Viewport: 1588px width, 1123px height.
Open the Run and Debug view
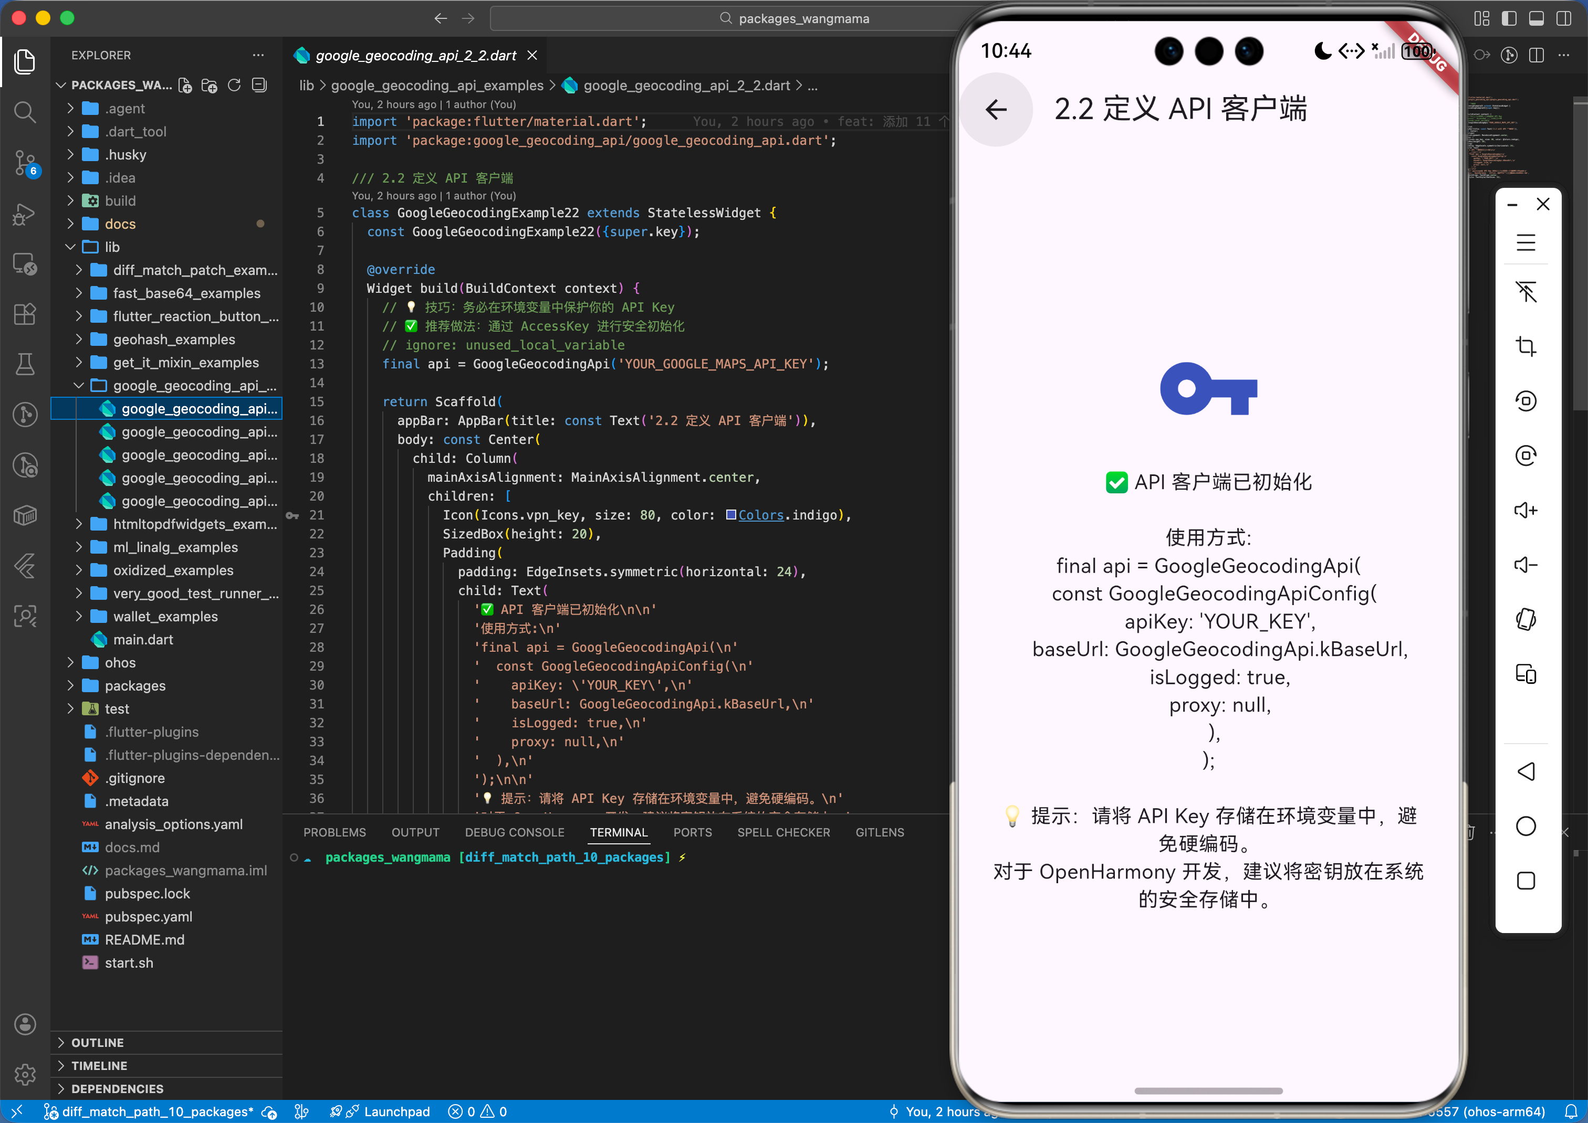pos(25,214)
